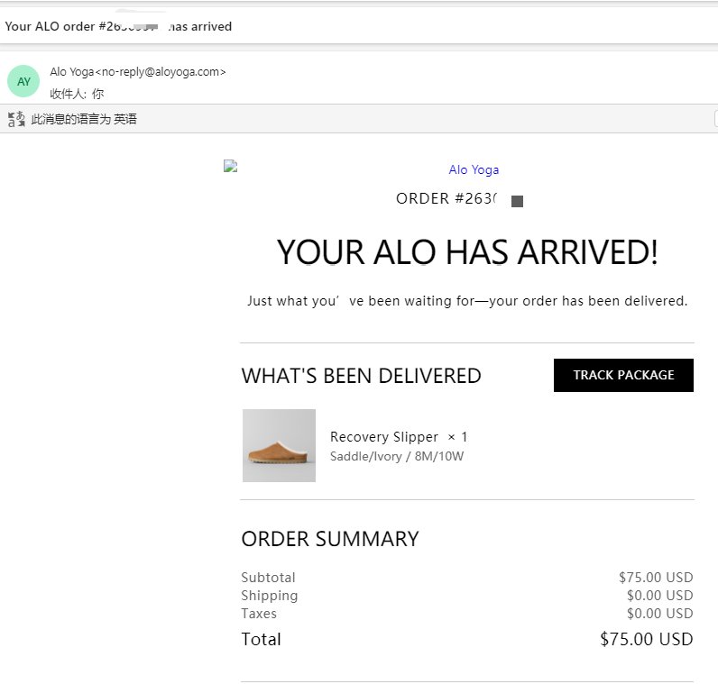718x684 pixels.
Task: Click the Total amount $75.00 USD
Action: [x=646, y=640]
